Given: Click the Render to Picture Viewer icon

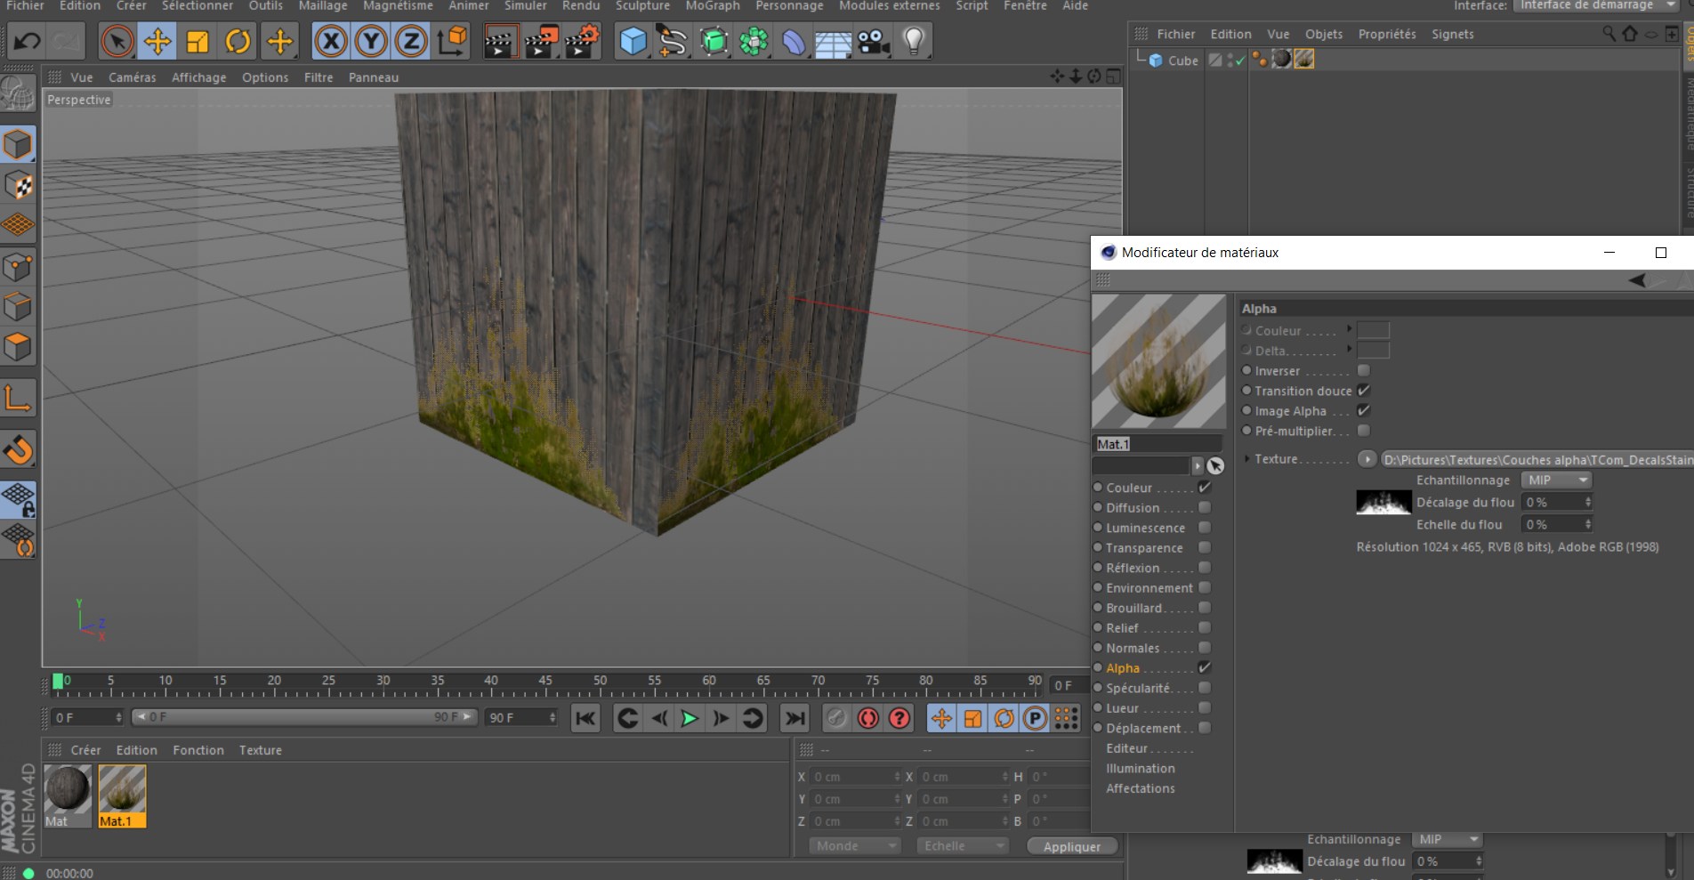Looking at the screenshot, I should [539, 41].
